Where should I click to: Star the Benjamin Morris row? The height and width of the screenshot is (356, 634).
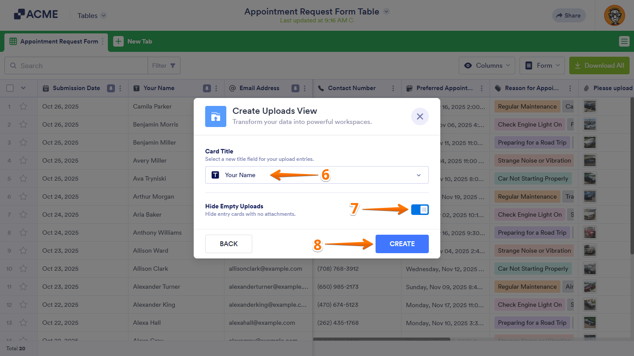tap(23, 124)
